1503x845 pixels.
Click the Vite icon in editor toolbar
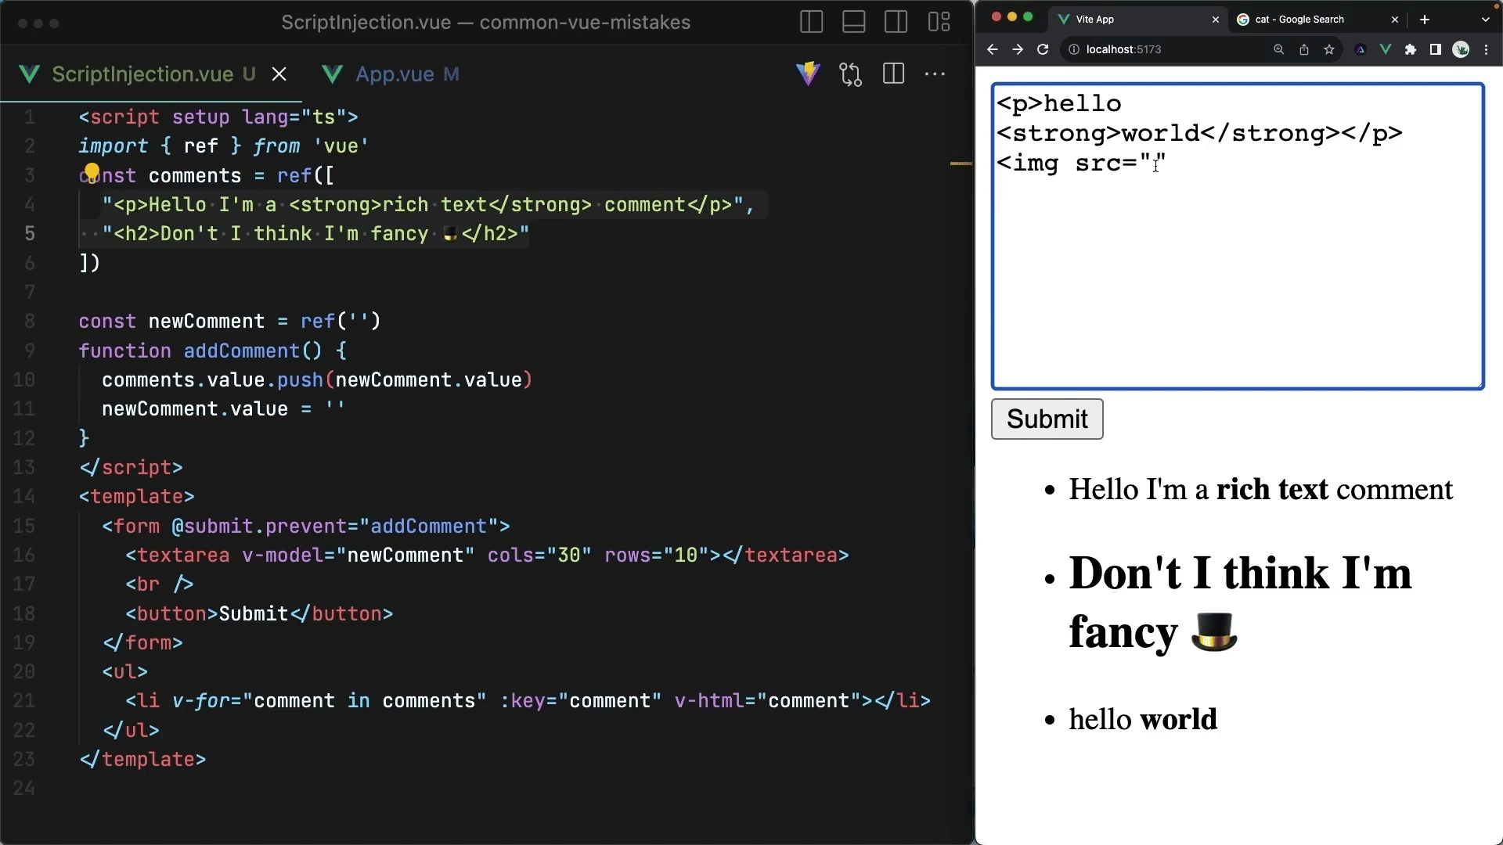point(808,74)
